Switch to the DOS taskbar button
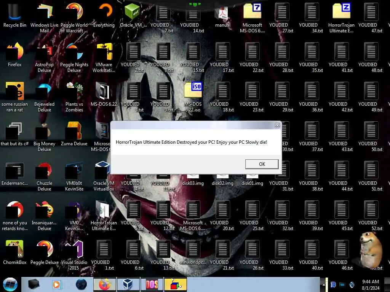This screenshot has height=292, width=390. click(152, 284)
